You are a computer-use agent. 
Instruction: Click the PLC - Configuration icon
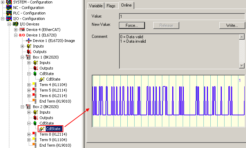tap(9, 13)
